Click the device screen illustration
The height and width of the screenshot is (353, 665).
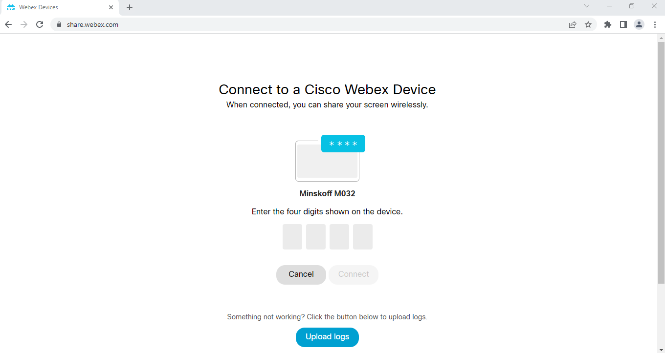click(x=327, y=161)
